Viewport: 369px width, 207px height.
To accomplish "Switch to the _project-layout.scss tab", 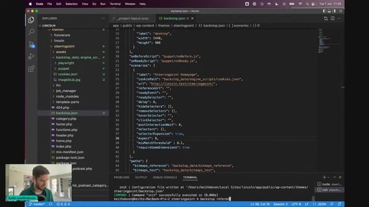I will point(132,18).
